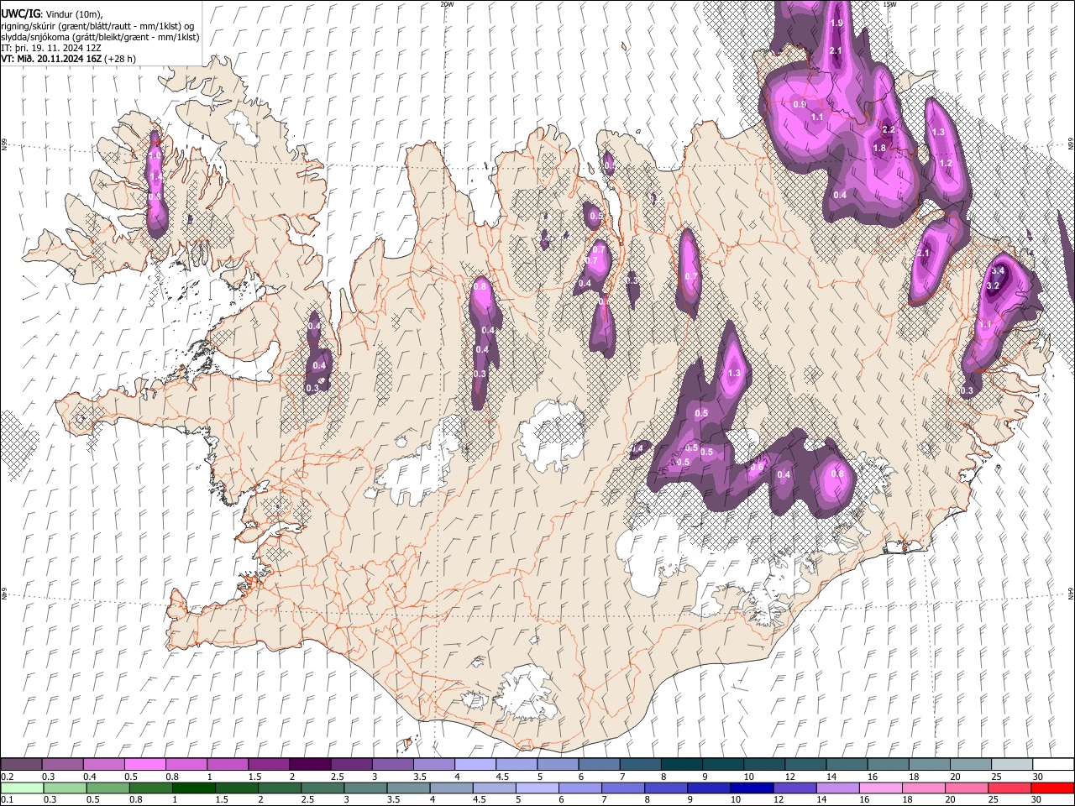
Task: Select bottom-row red swatch labeled 30
Action: pyautogui.click(x=1052, y=788)
